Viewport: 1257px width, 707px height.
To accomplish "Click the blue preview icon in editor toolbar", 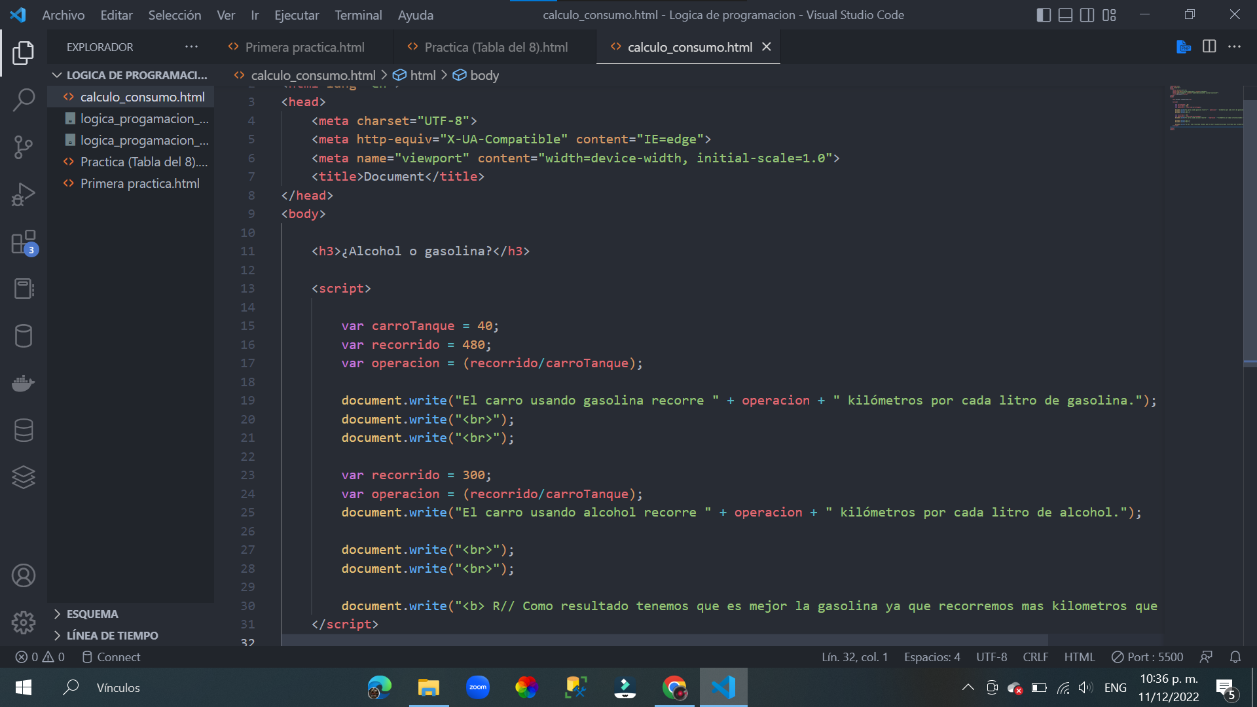I will click(x=1183, y=47).
